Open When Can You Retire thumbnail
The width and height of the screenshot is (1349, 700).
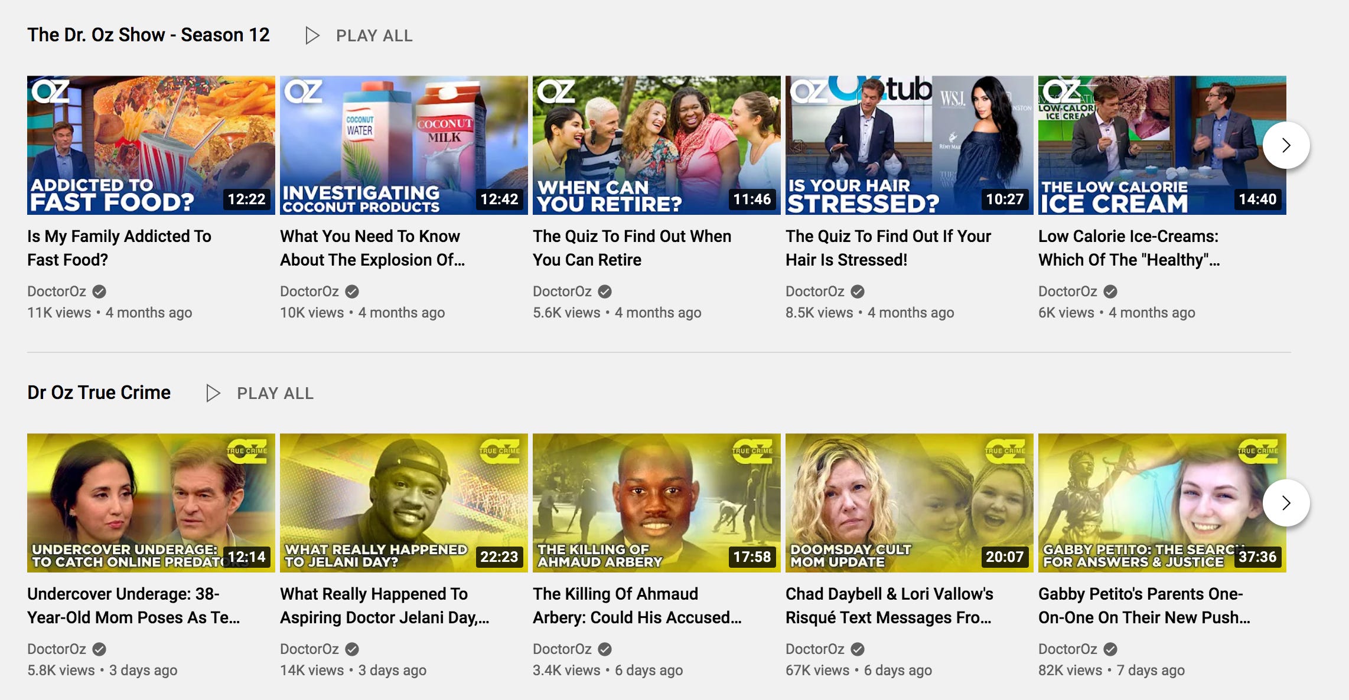click(657, 145)
